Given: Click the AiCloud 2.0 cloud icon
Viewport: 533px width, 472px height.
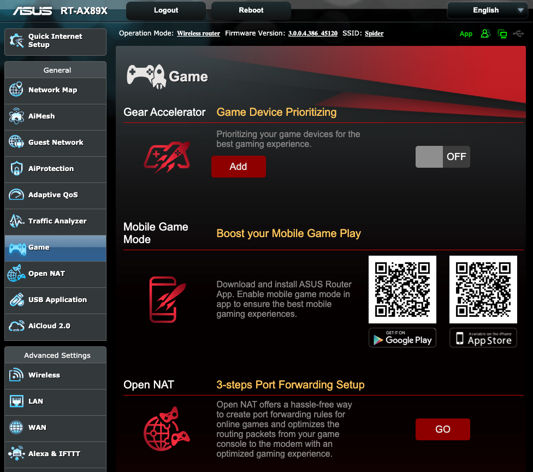Looking at the screenshot, I should (x=16, y=326).
